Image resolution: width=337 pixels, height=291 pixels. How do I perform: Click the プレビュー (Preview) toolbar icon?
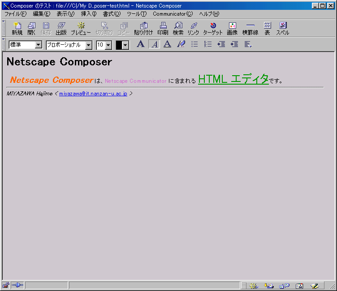coord(81,28)
